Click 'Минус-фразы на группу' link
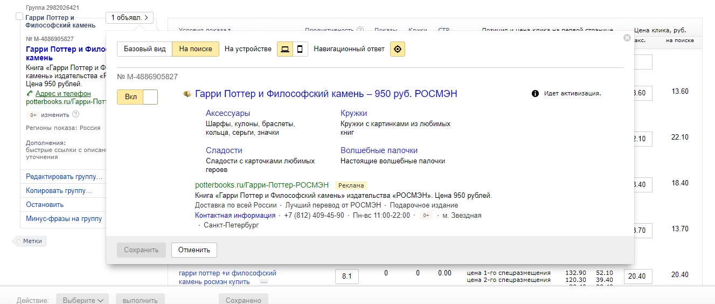 64,219
